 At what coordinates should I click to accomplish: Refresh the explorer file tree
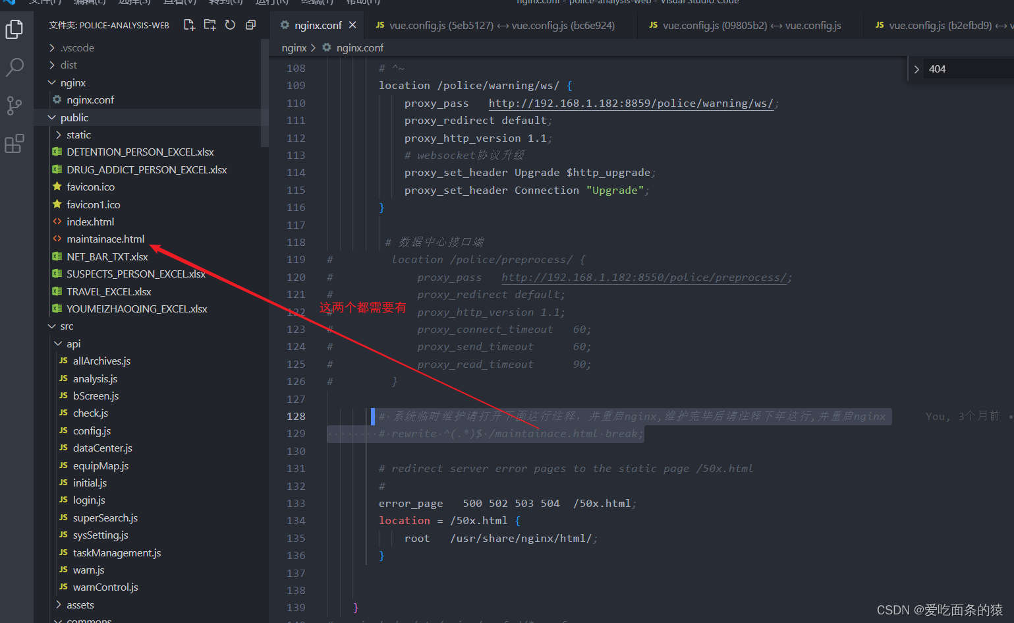coord(230,25)
